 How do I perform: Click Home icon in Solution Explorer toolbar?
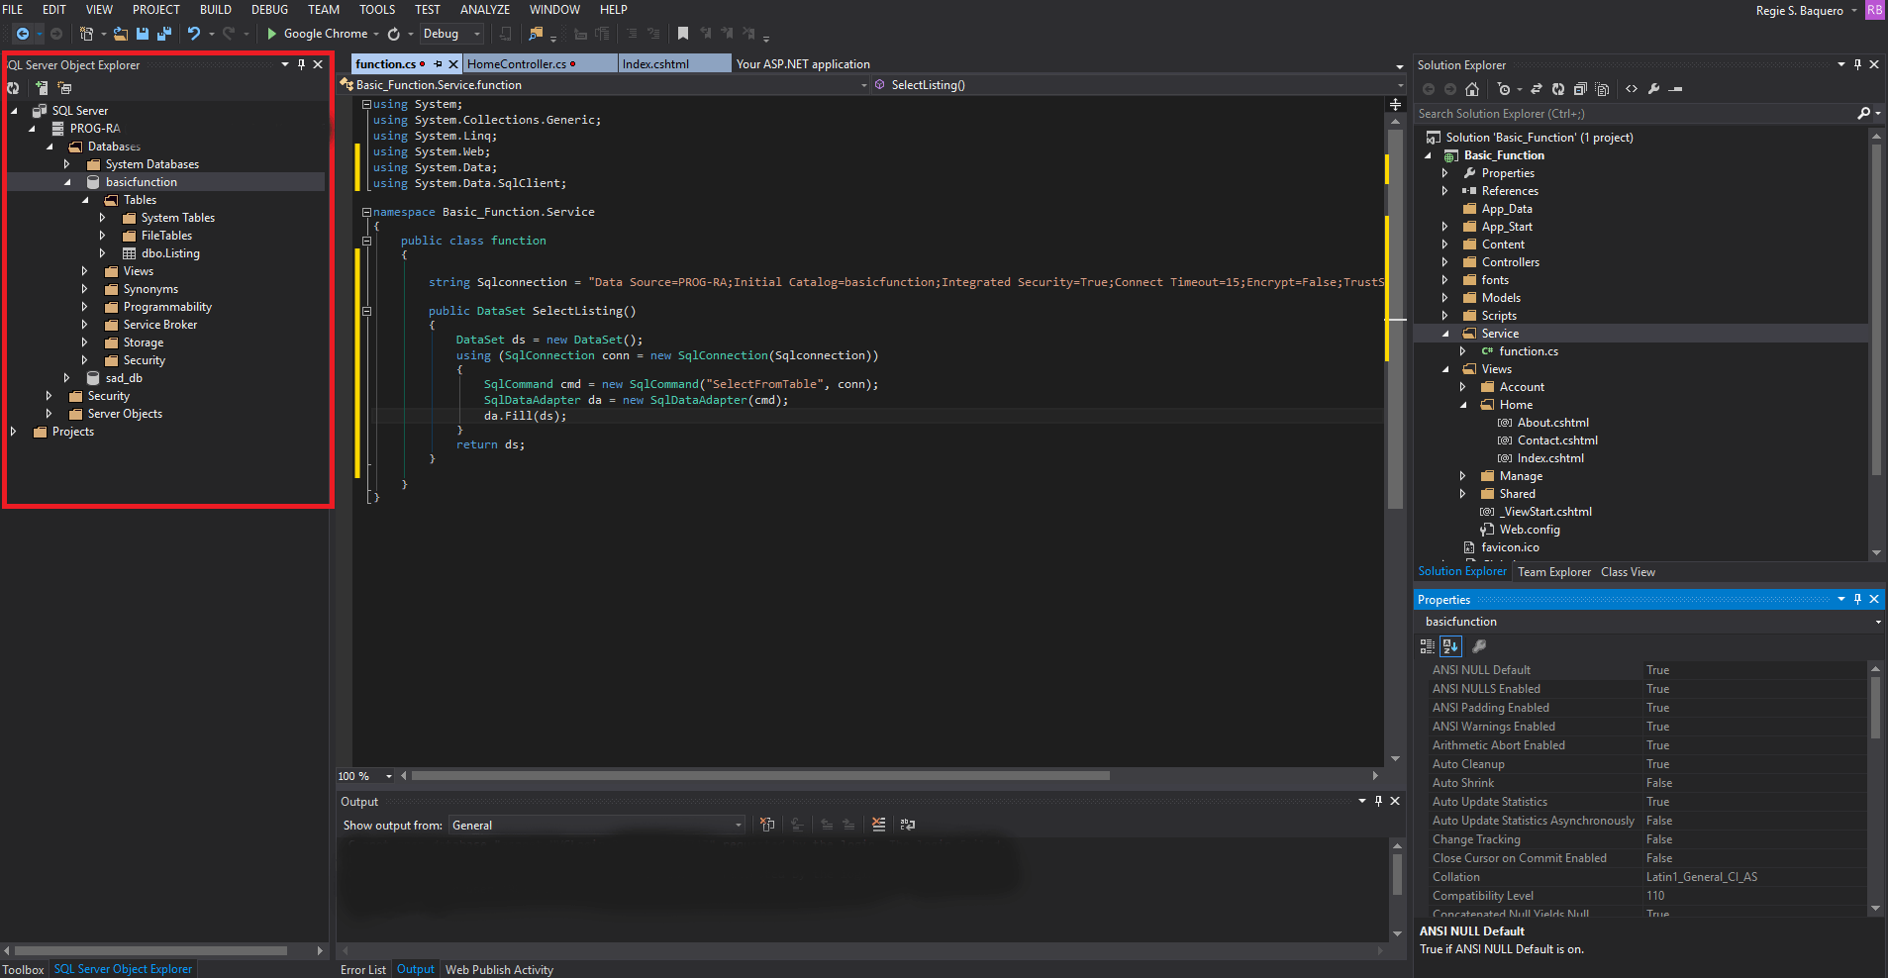(1472, 89)
